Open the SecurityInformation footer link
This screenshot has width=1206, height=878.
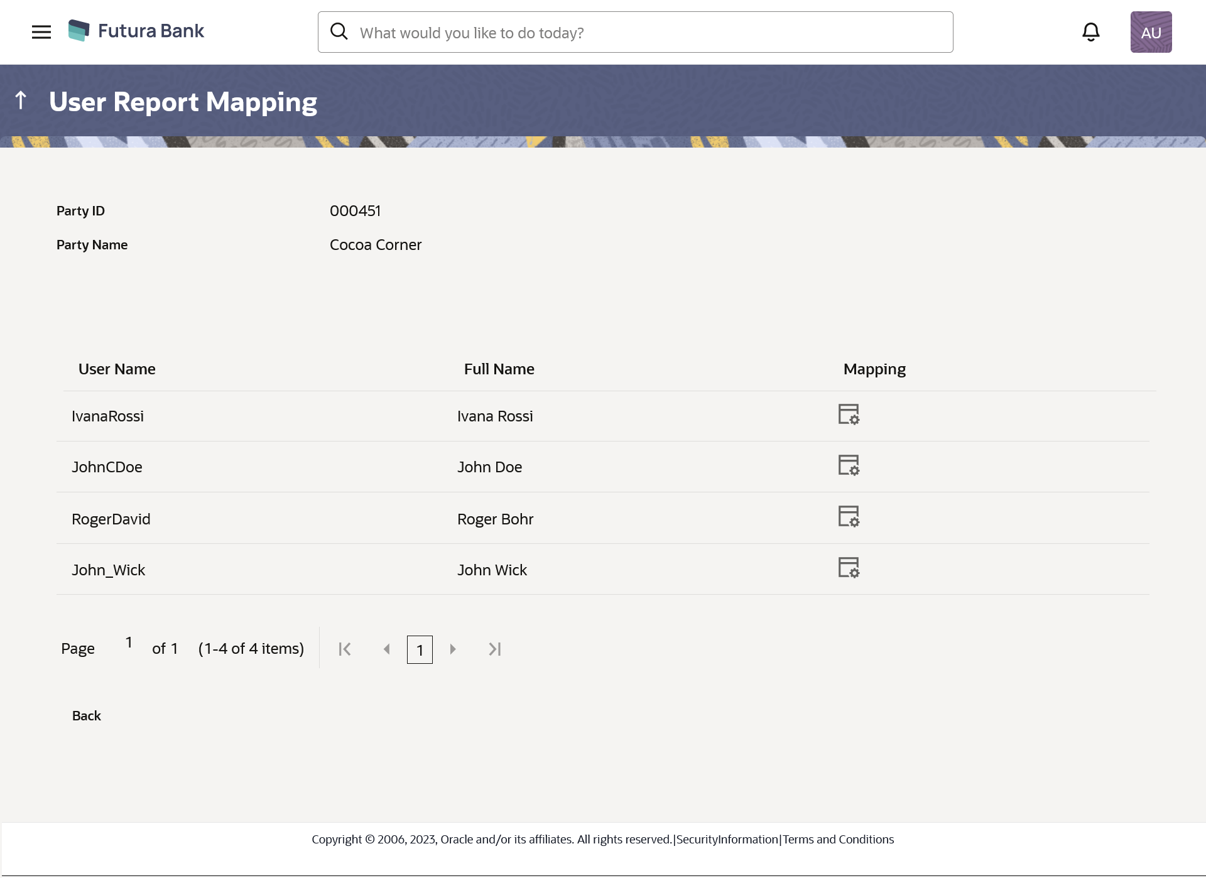tap(727, 840)
